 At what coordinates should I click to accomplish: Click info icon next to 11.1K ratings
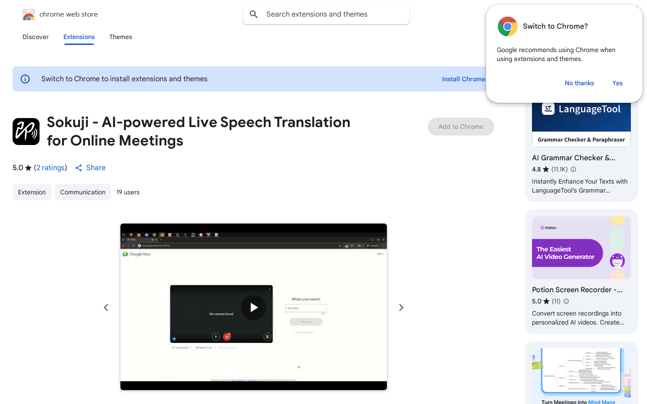point(573,169)
